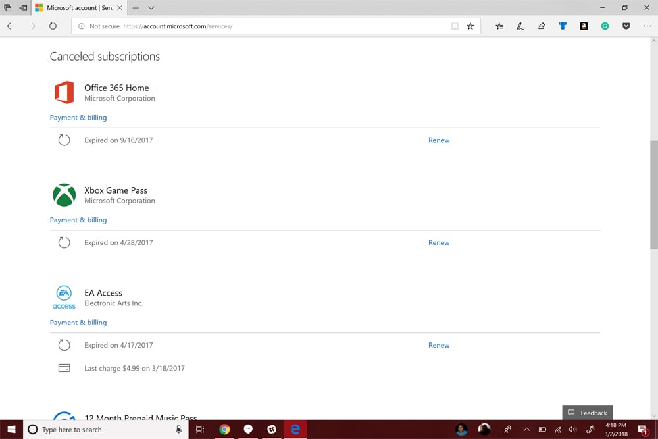The image size is (658, 439).
Task: Show hidden icons in the taskbar
Action: click(x=527, y=430)
